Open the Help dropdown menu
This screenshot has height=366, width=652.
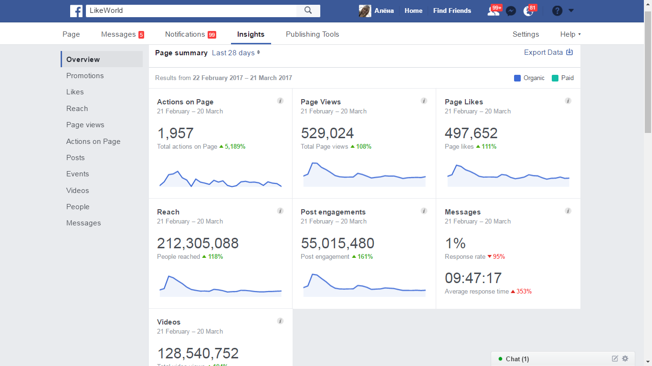[570, 34]
